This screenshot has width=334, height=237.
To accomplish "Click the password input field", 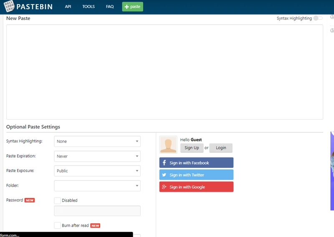I will pos(97,211).
